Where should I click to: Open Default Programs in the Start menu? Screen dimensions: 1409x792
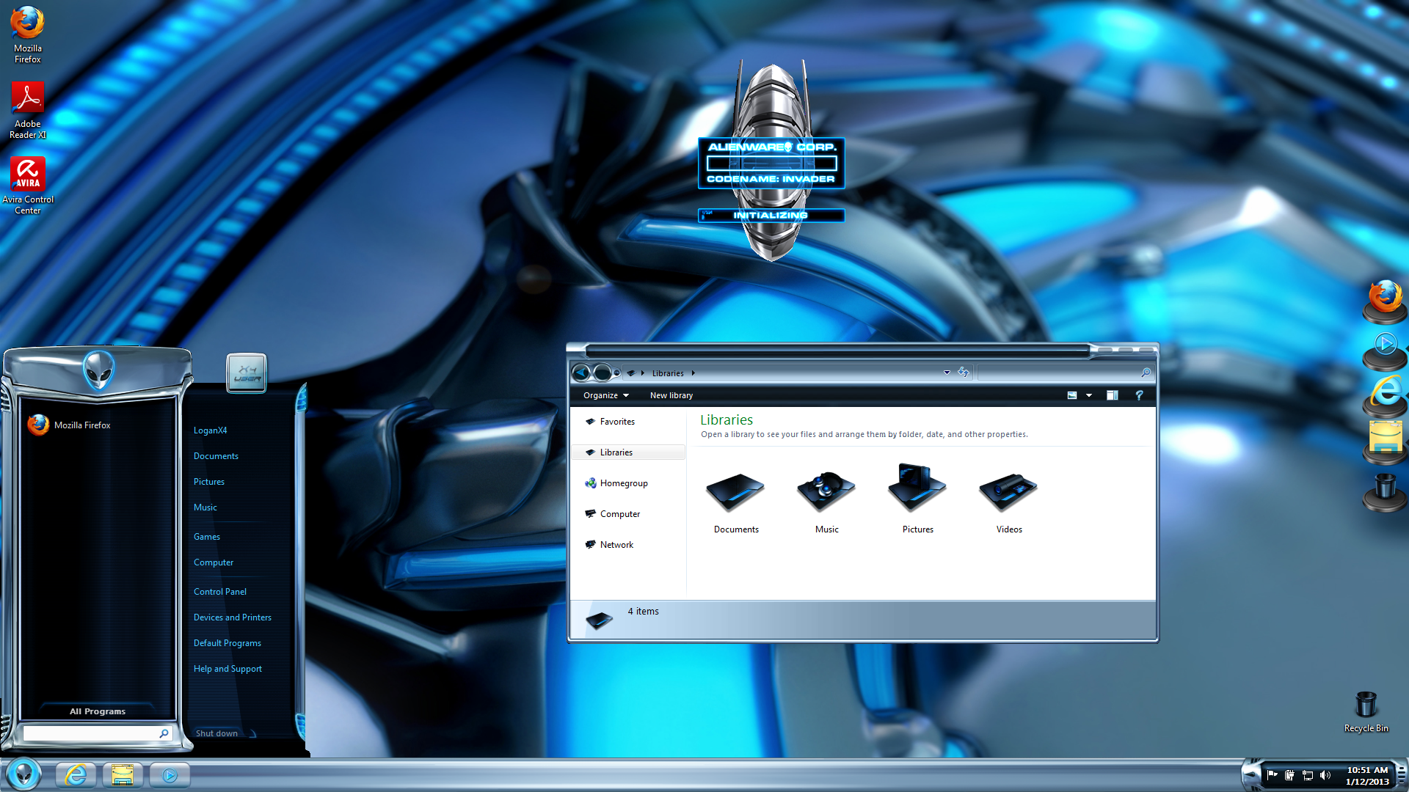[227, 643]
